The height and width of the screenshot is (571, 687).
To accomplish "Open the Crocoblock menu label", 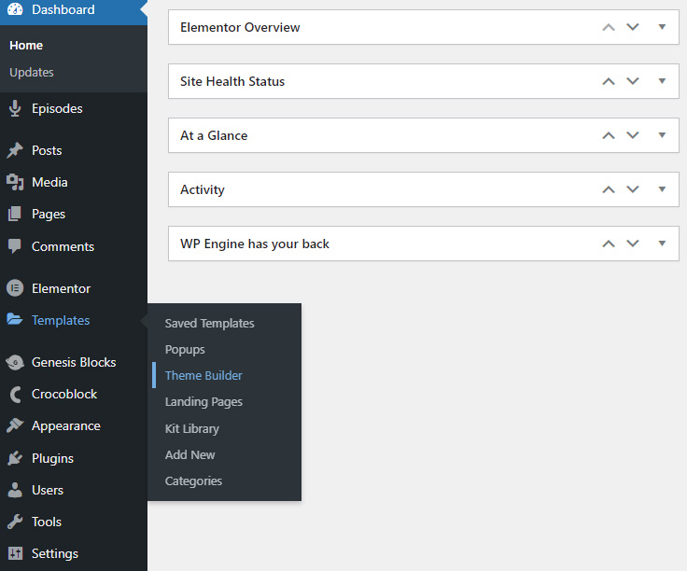I will tap(64, 394).
